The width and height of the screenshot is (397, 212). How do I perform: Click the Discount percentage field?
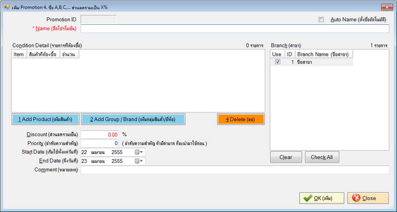[100, 134]
